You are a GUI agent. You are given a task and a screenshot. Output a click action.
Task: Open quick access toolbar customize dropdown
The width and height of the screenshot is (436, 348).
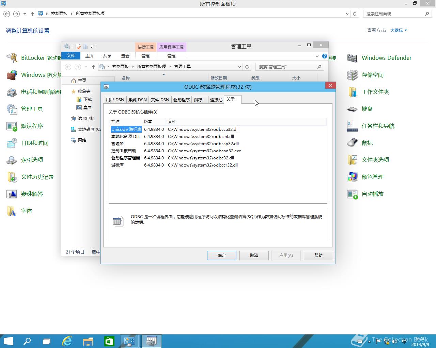click(92, 47)
